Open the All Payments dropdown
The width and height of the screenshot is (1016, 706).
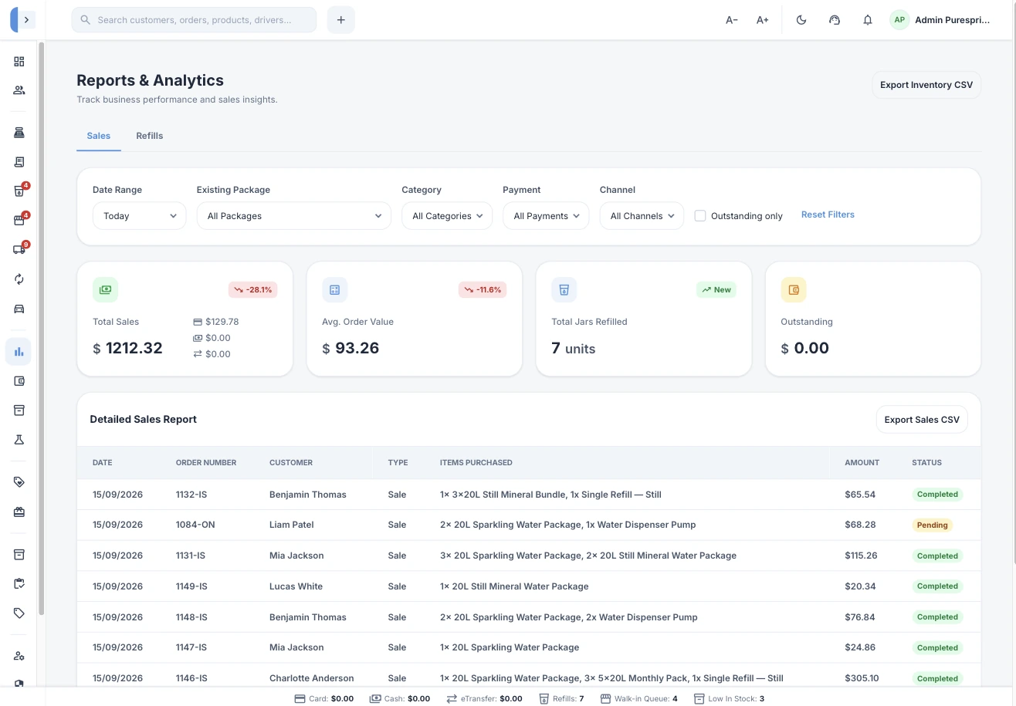[546, 216]
